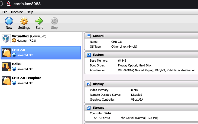
Task: Select the CHR 7.8 Template machine
Action: (41, 81)
